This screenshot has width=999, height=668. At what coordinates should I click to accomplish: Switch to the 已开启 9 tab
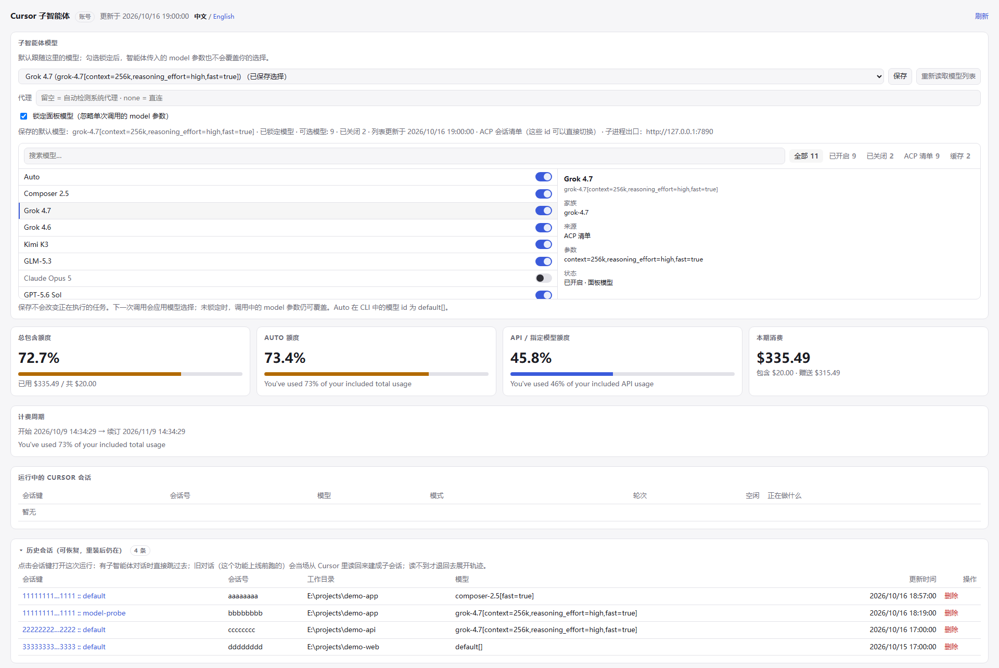pyautogui.click(x=842, y=156)
